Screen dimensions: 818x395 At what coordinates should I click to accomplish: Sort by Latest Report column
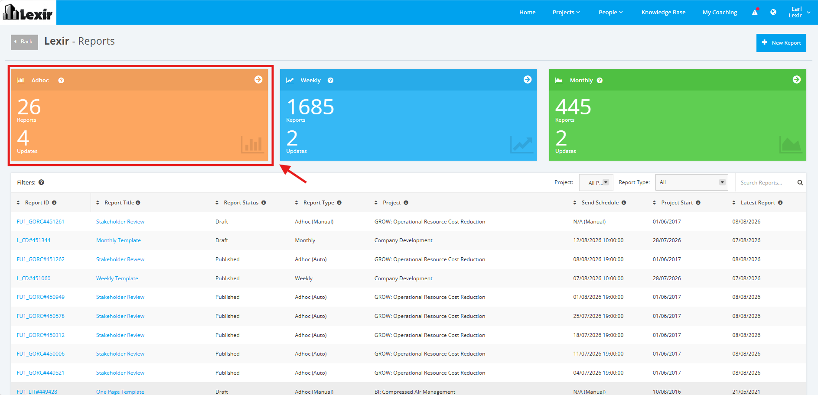pyautogui.click(x=757, y=203)
